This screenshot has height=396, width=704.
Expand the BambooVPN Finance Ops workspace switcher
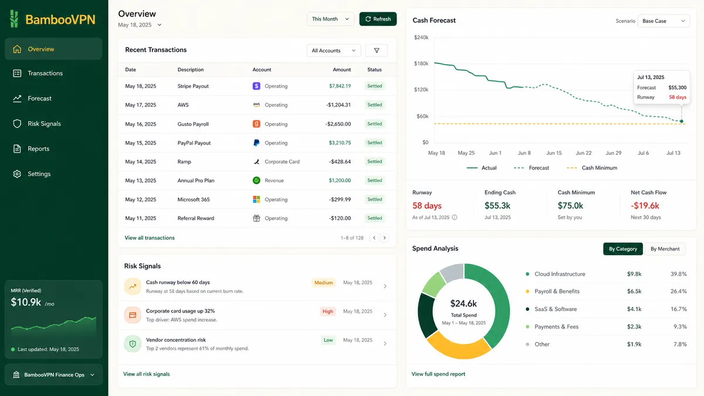(x=54, y=375)
